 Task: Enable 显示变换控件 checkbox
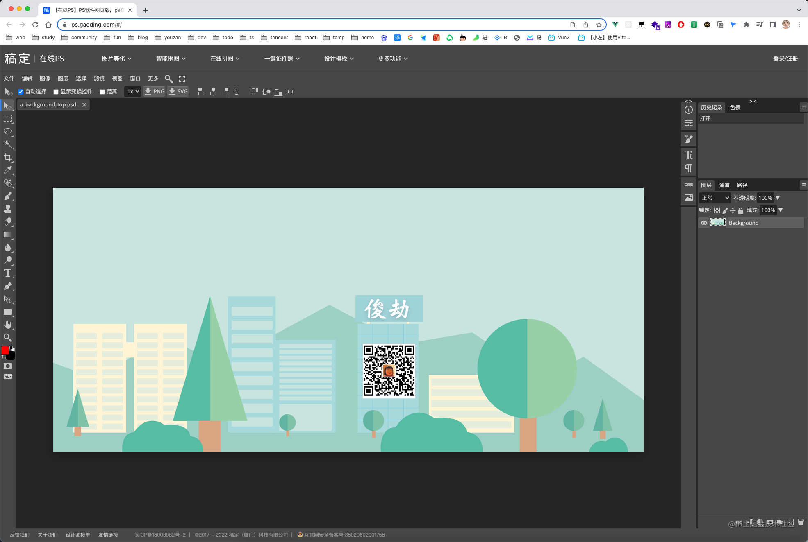pos(56,92)
